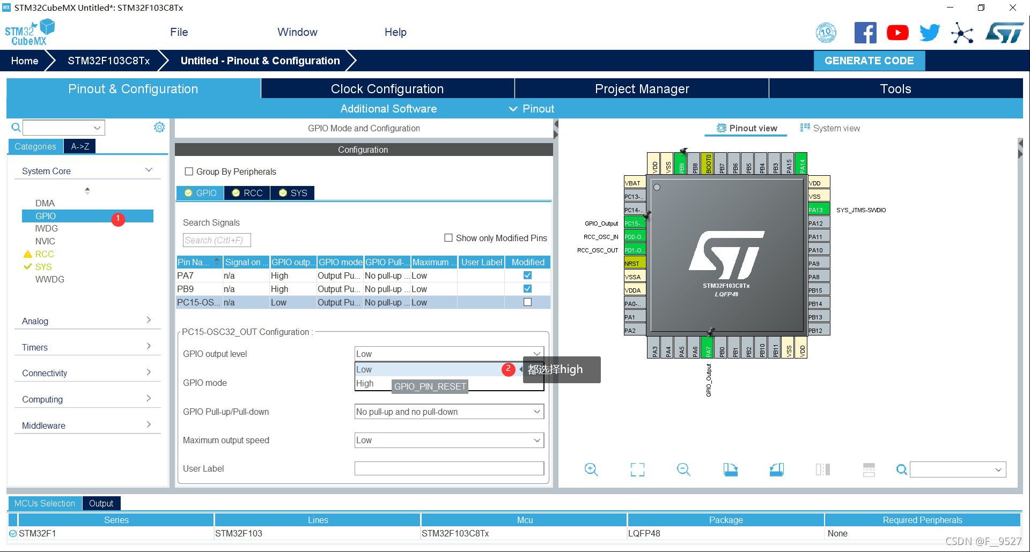The width and height of the screenshot is (1030, 552).
Task: Expand the Analog category
Action: [x=149, y=320]
